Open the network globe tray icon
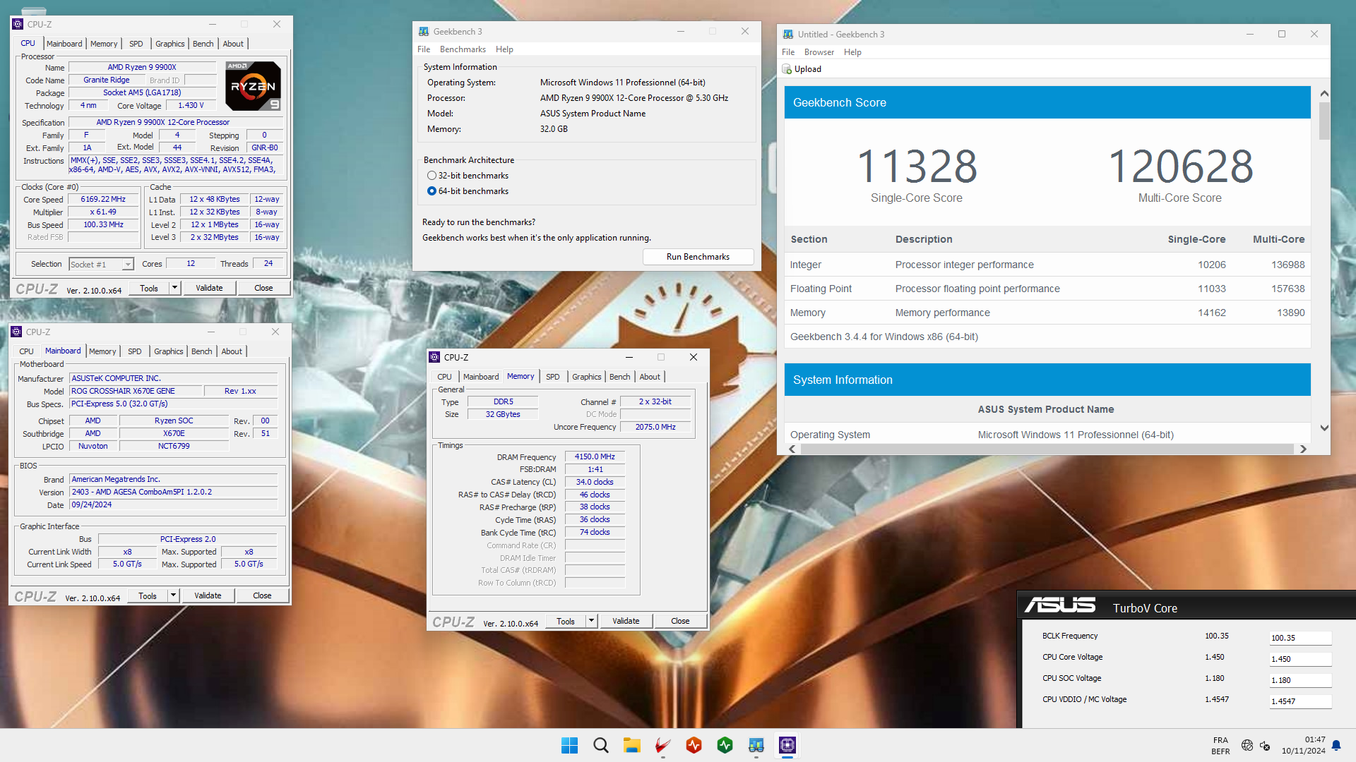Viewport: 1356px width, 762px height. 1247,745
